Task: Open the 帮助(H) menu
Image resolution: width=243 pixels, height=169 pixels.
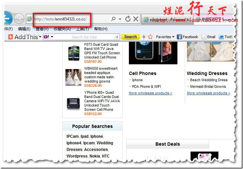Action: 101,29
